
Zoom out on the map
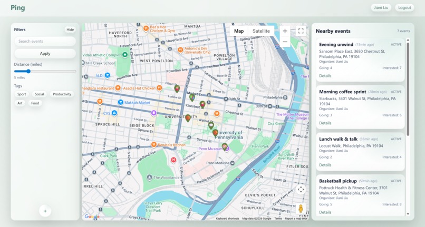285,42
